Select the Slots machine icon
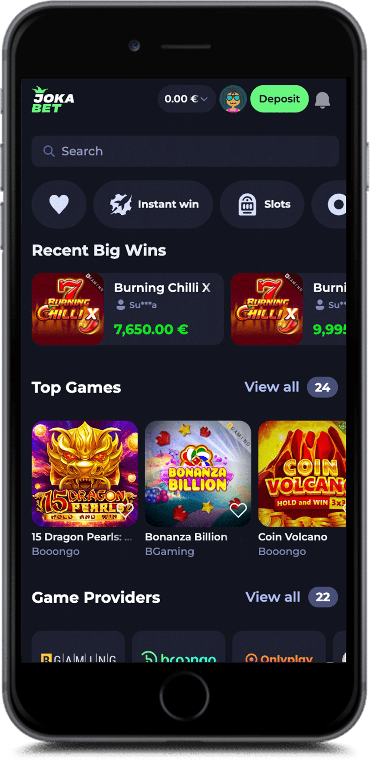This screenshot has height=761, width=370. tap(247, 205)
